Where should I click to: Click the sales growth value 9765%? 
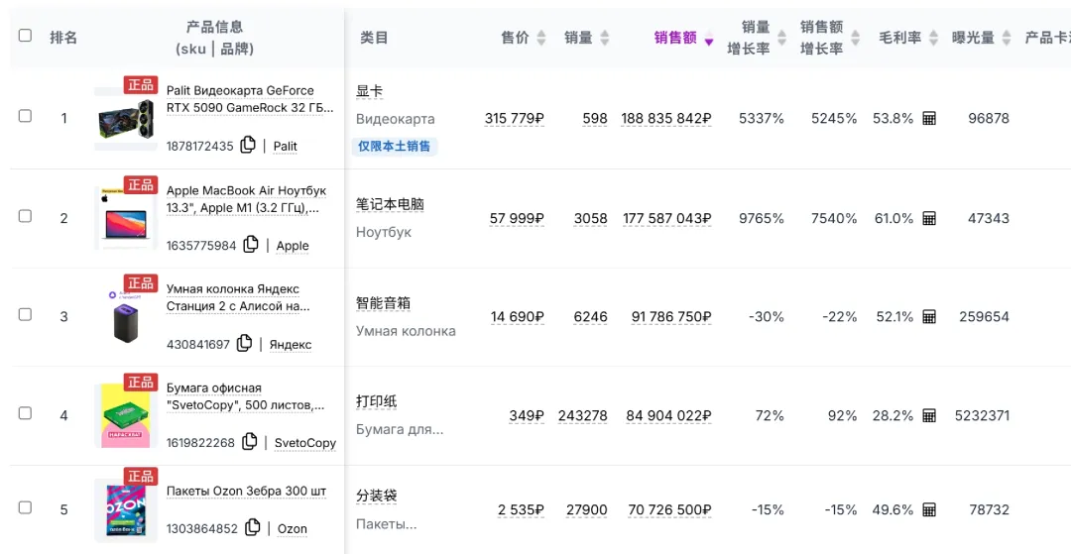pos(762,218)
